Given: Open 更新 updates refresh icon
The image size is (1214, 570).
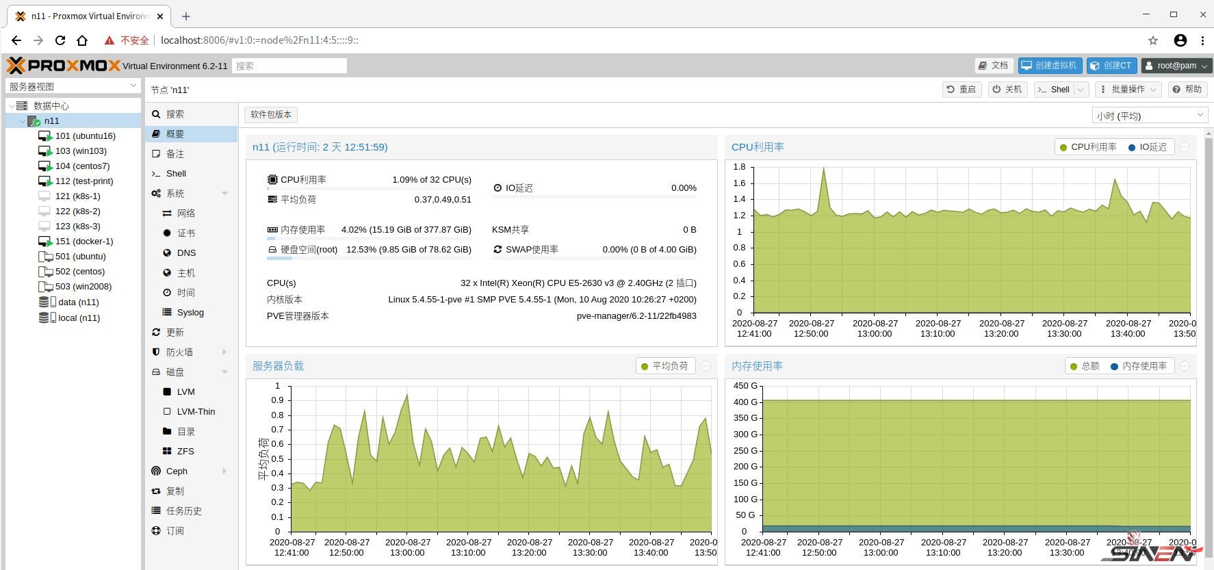Looking at the screenshot, I should click(x=156, y=333).
